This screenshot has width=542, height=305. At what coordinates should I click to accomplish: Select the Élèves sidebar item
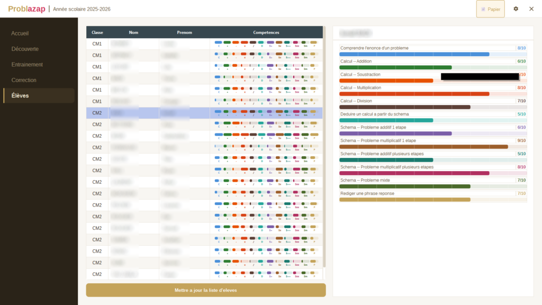39,95
